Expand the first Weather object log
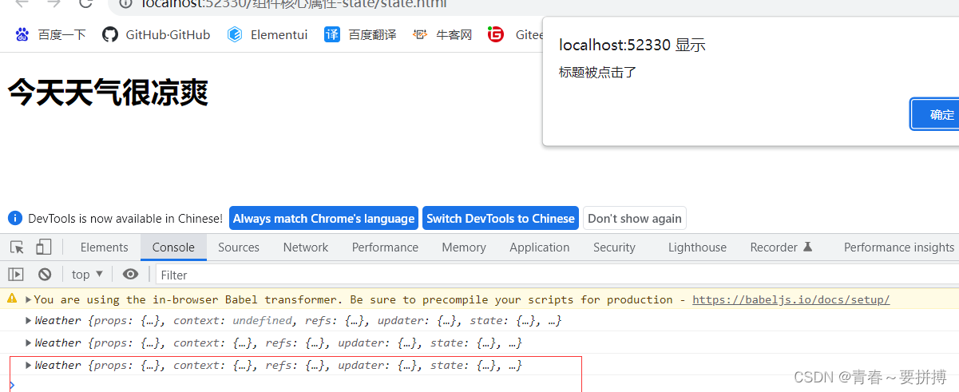Screen dimensions: 959x392 tap(30, 321)
